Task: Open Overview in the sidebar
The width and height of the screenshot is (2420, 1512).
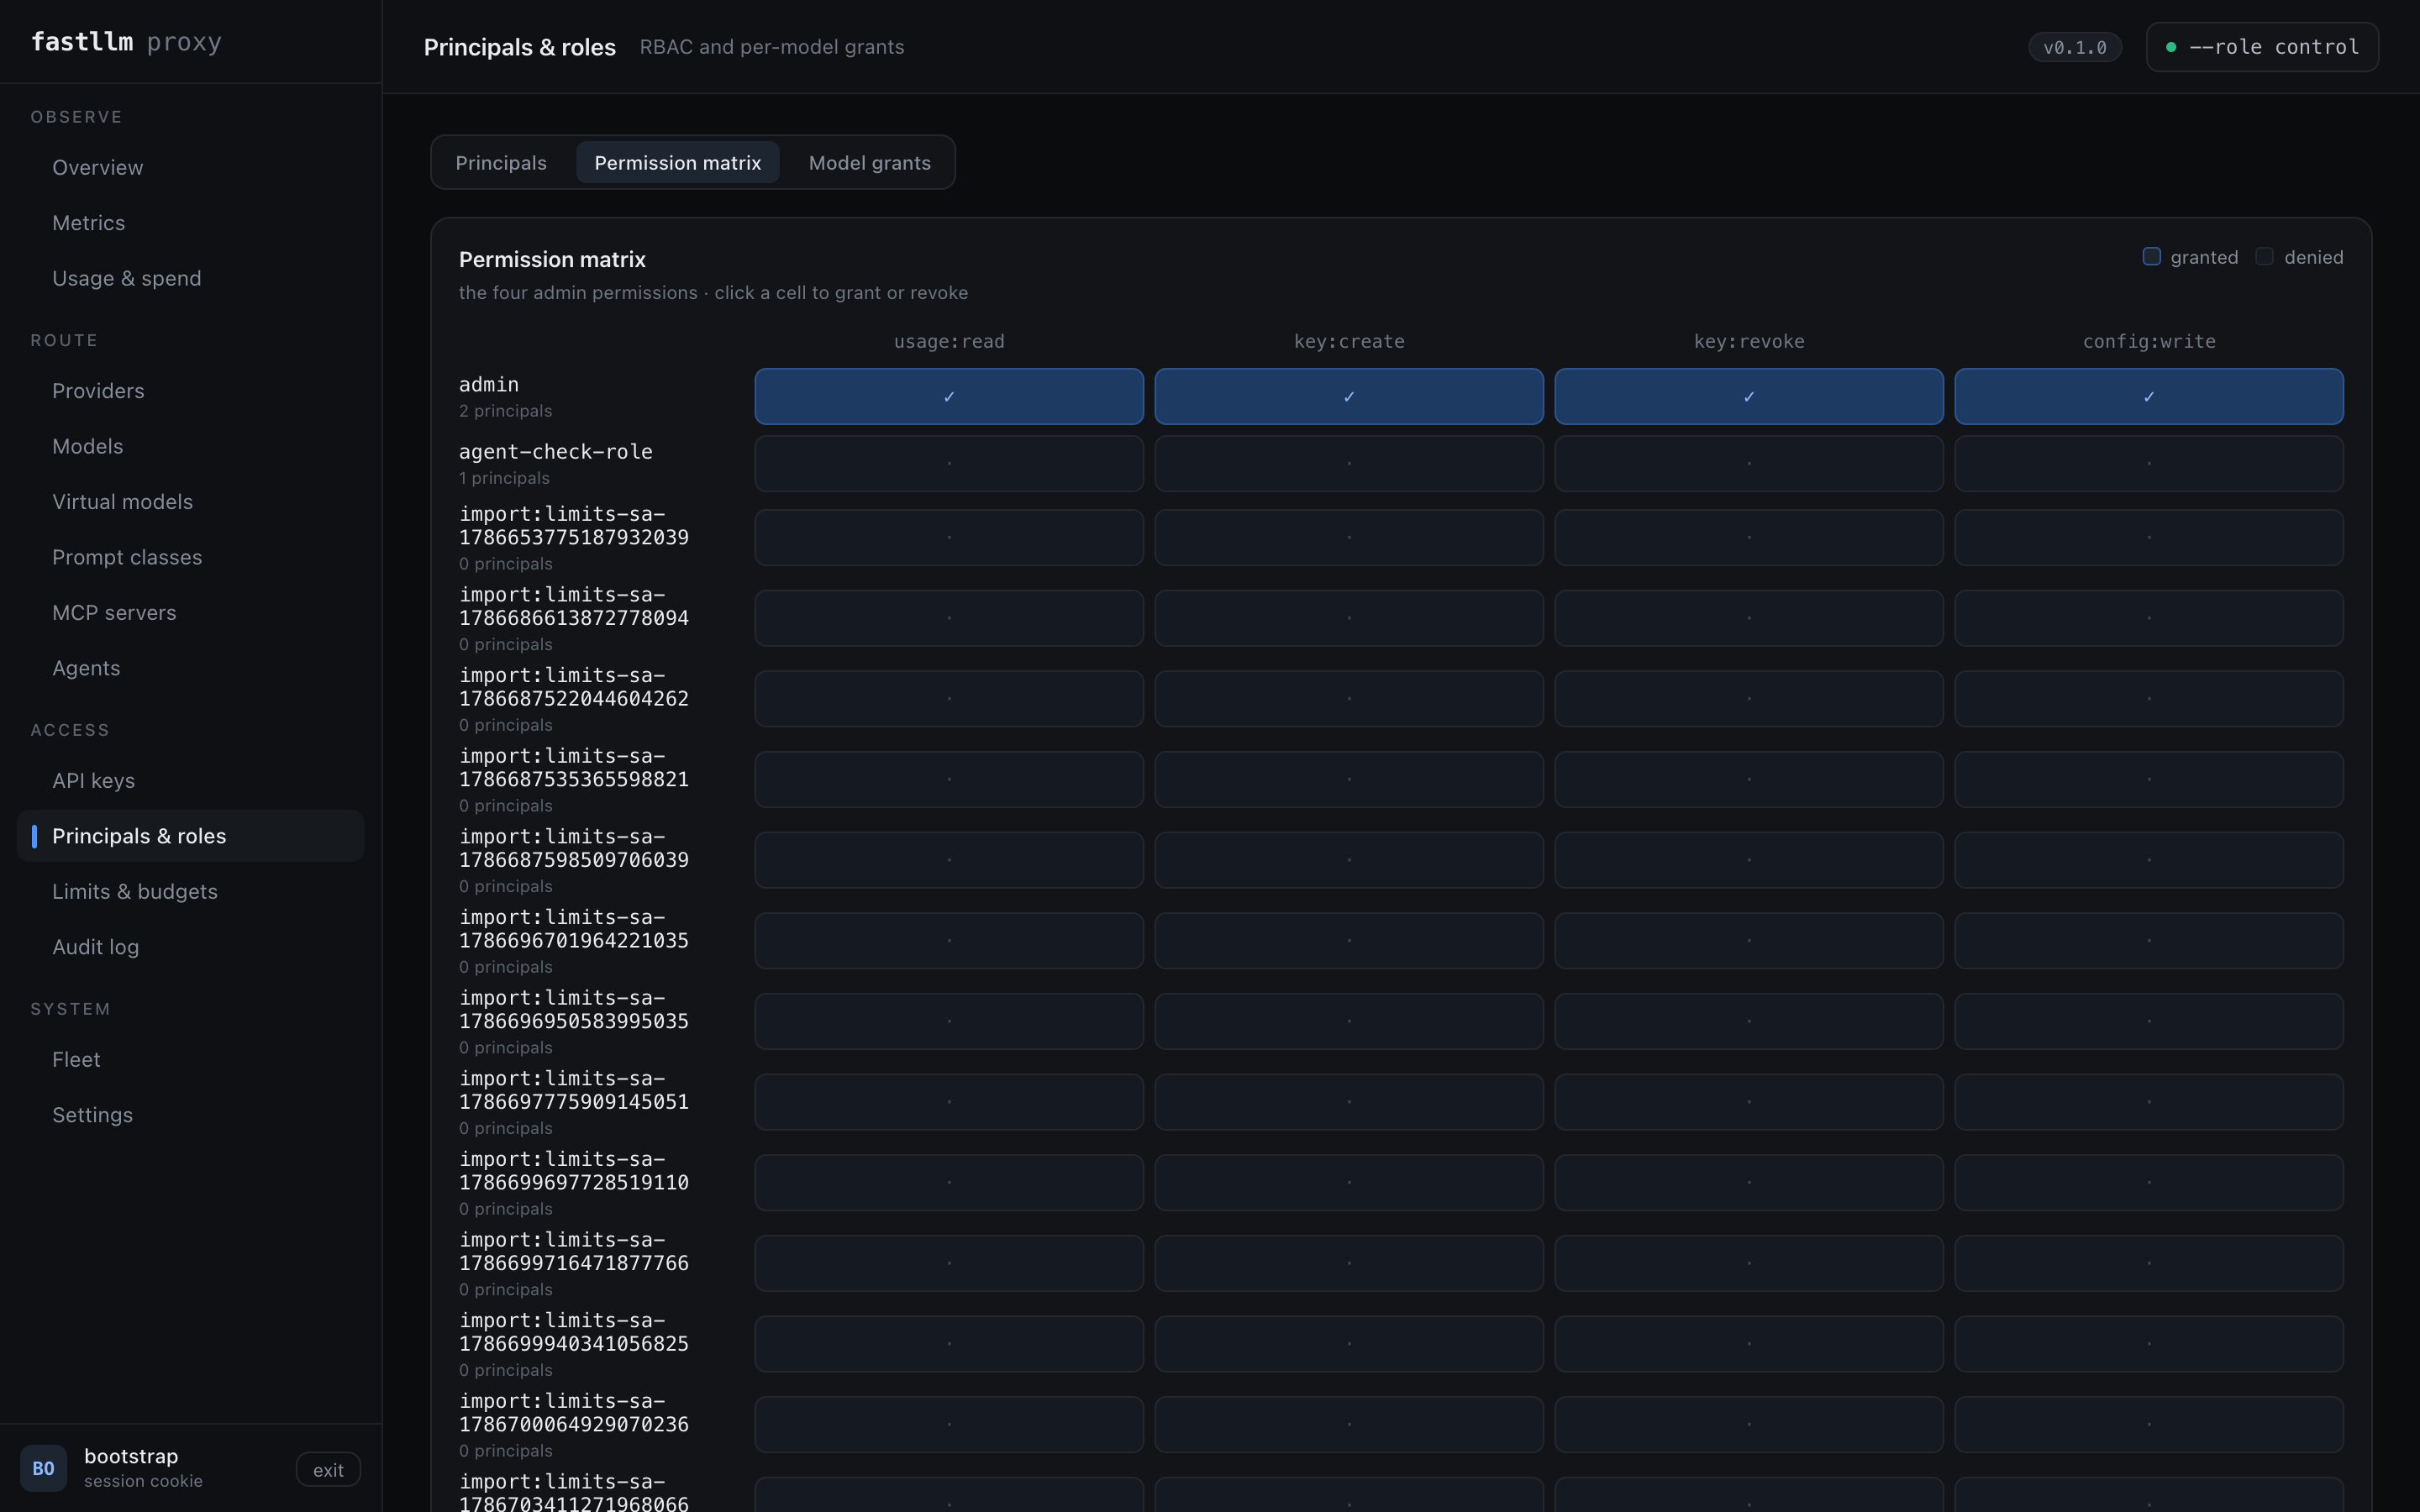Action: pos(191,167)
